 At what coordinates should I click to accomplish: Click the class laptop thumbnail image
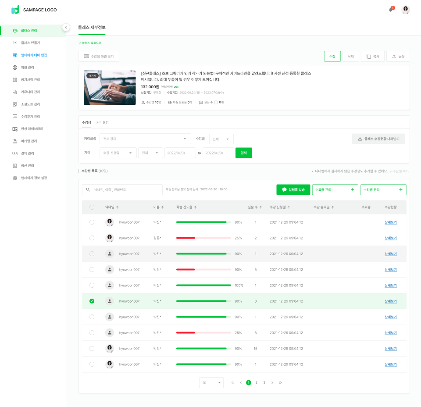110,87
